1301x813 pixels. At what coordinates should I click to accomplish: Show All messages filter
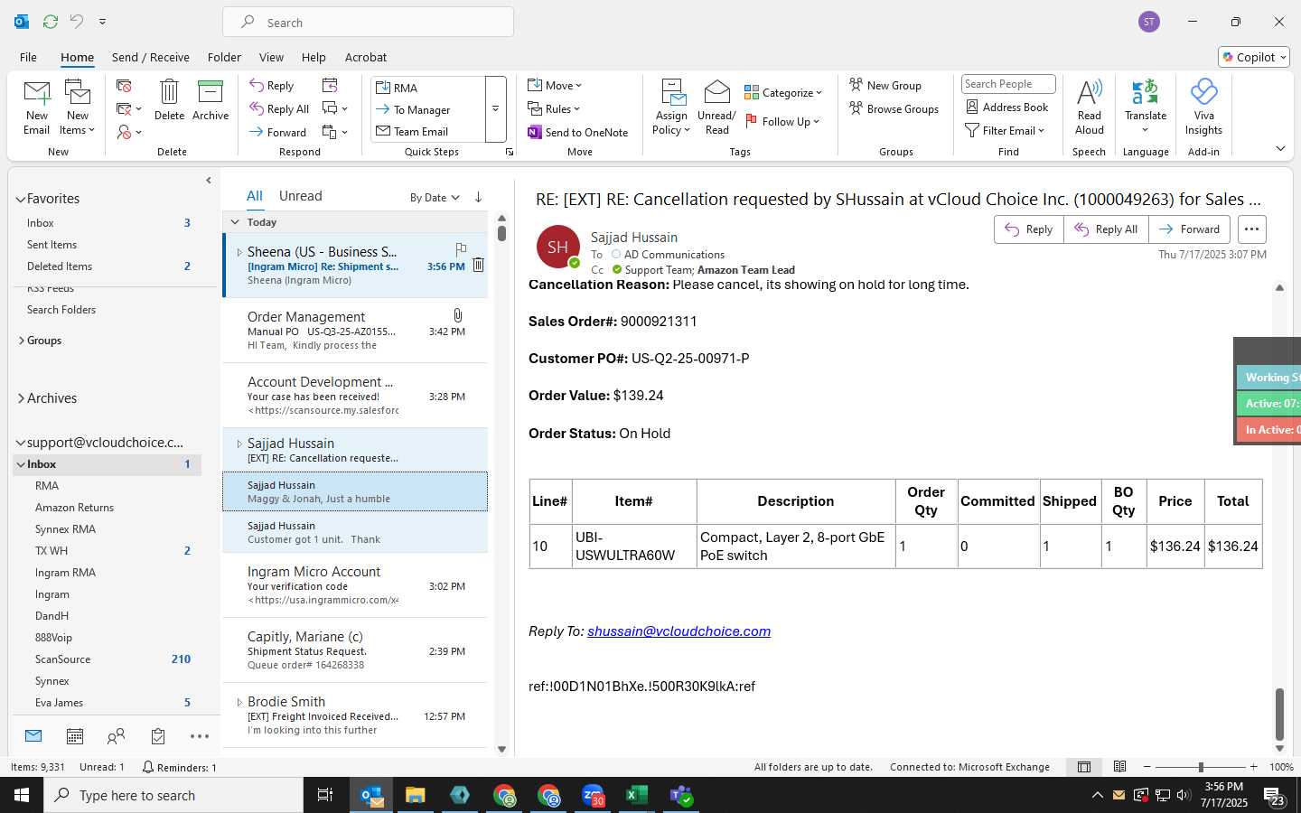click(x=255, y=196)
